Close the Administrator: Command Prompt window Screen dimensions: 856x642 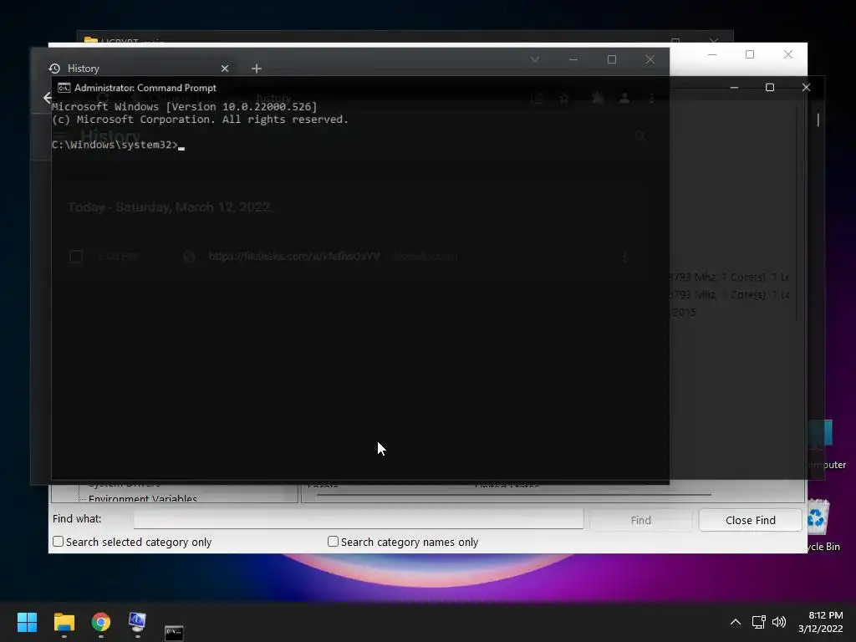pyautogui.click(x=807, y=87)
